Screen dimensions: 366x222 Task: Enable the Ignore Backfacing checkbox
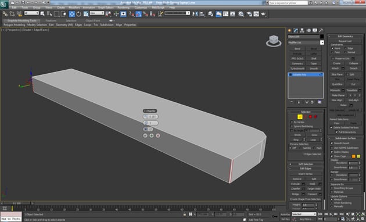coord(292,126)
